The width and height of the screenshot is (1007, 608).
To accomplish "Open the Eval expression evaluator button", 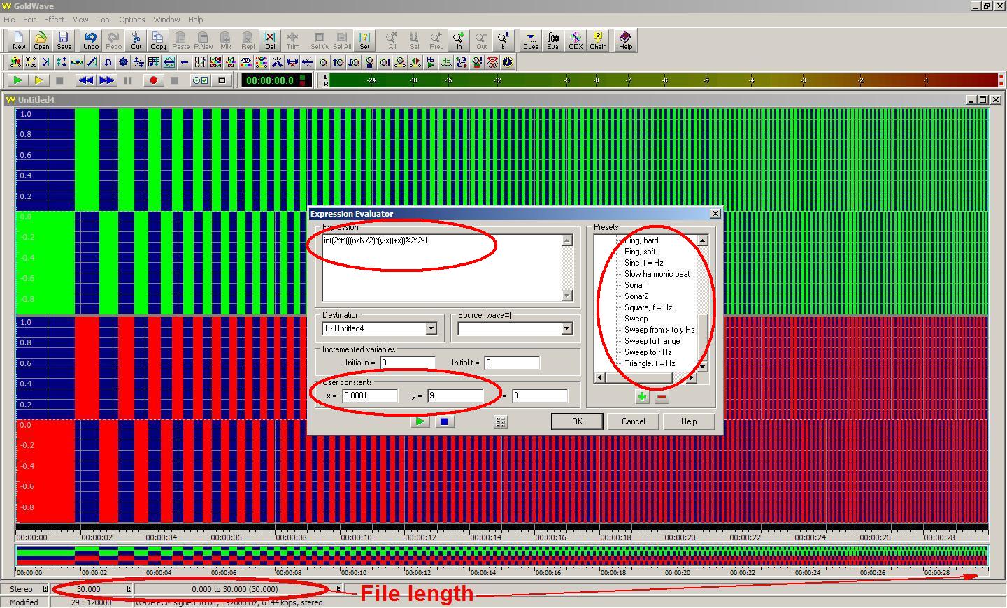I will 553,41.
